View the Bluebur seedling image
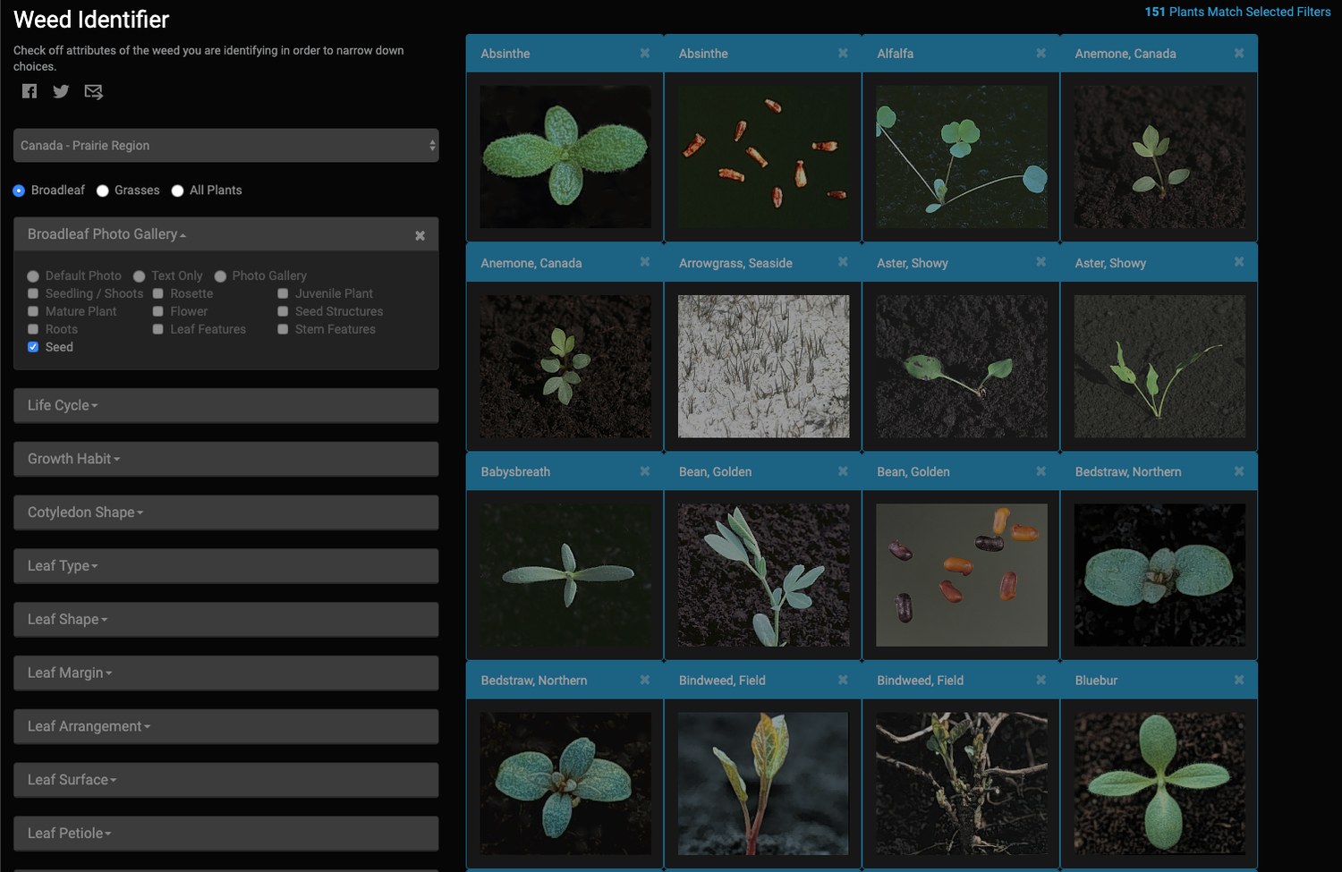 (x=1159, y=783)
